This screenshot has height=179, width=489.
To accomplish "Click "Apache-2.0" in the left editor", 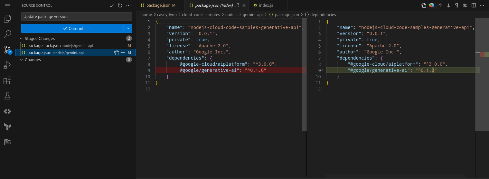I will tap(212, 46).
